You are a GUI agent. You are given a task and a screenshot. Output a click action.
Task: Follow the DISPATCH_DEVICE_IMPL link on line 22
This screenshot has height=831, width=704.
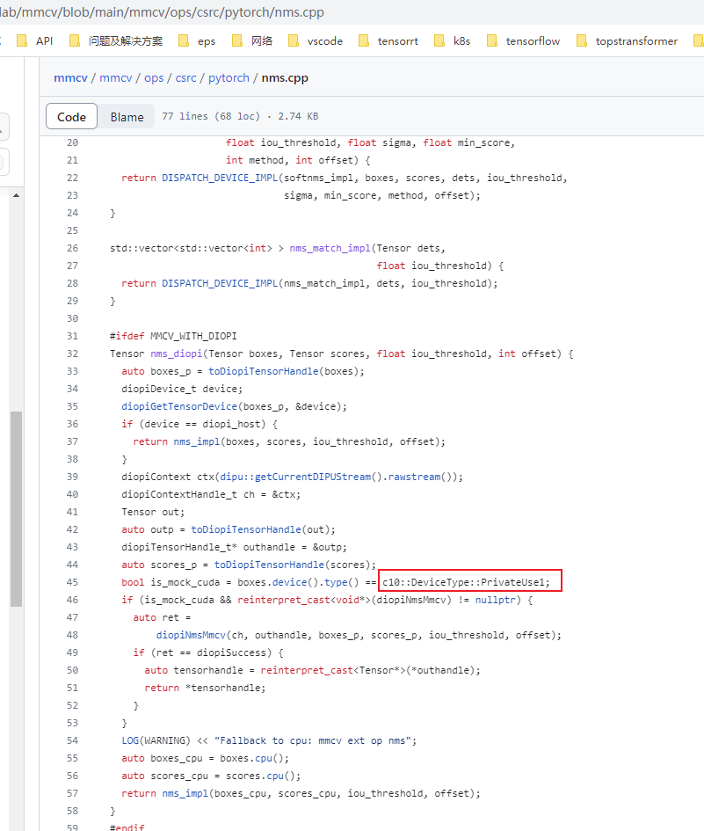click(x=219, y=177)
